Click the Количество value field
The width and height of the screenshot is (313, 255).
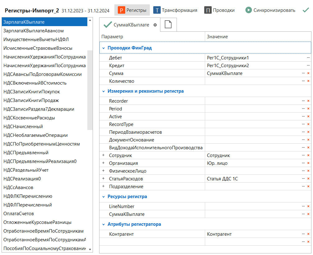[252, 81]
